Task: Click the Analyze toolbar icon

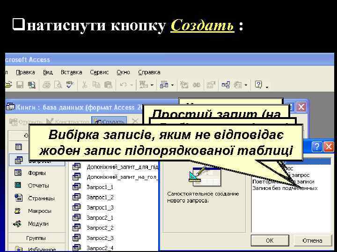Action: pos(164,85)
